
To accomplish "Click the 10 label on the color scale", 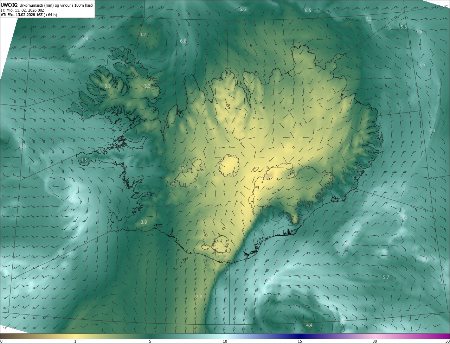I will point(225,341).
